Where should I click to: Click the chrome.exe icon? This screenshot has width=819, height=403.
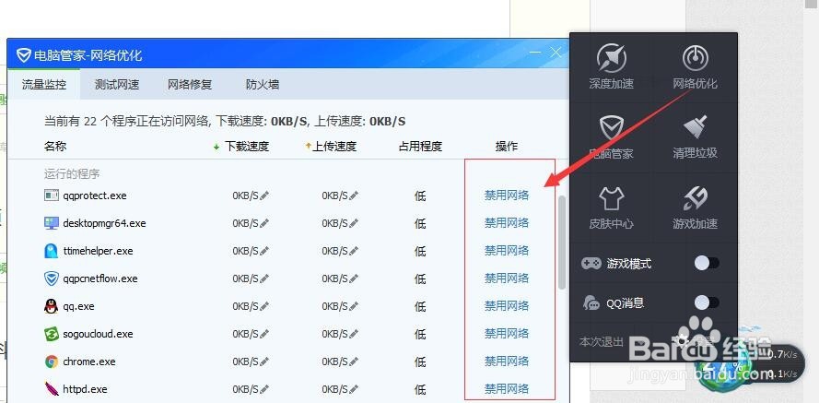52,362
